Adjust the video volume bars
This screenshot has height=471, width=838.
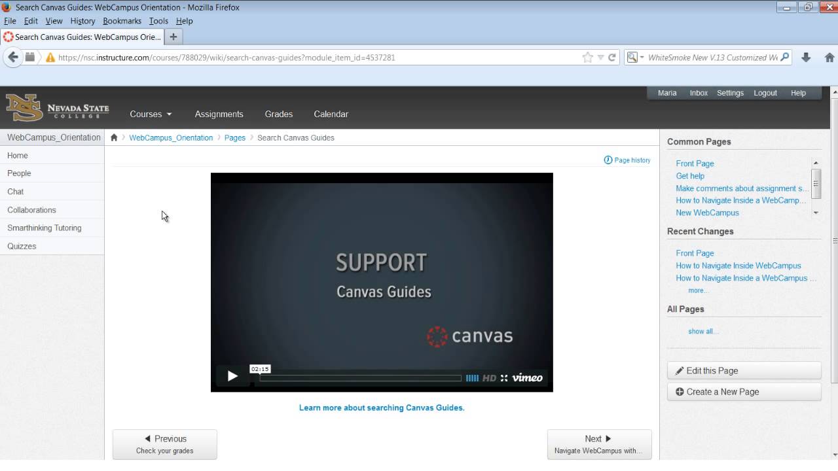point(472,378)
